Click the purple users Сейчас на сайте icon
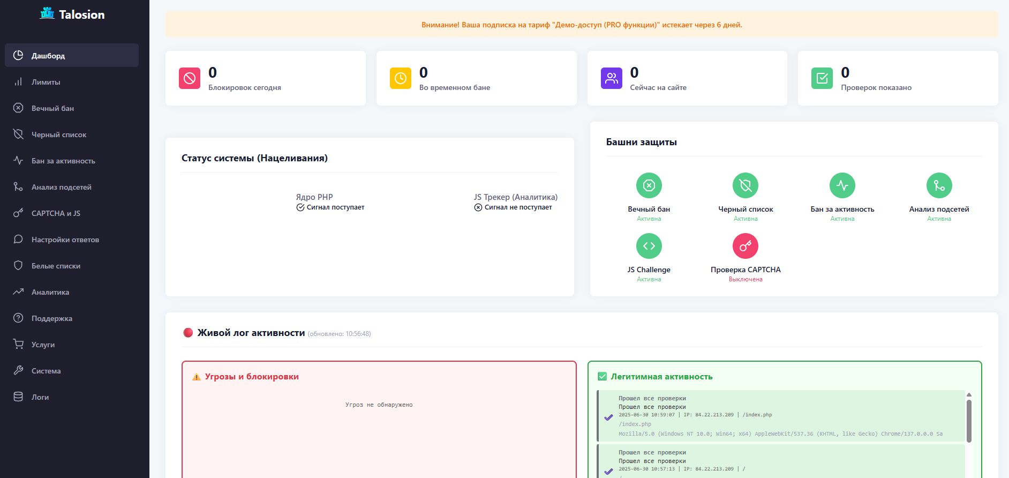 (611, 78)
